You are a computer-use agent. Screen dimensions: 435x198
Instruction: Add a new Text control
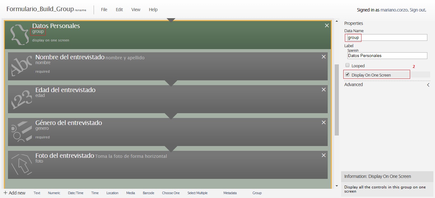[37, 193]
